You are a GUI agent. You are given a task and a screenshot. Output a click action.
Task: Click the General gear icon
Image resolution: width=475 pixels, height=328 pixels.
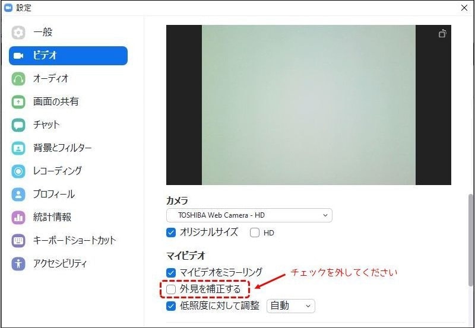pyautogui.click(x=18, y=32)
